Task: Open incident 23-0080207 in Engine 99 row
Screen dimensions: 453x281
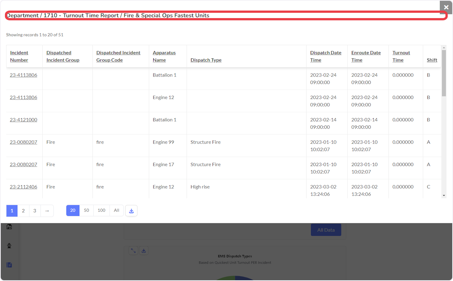Action: click(23, 142)
